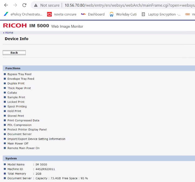Screen dimensions: 195x182
Task: Select the Main Power Off entry
Action: click(18, 143)
